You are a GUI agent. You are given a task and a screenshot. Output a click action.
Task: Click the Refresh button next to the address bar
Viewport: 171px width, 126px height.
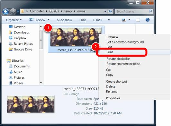[110, 11]
